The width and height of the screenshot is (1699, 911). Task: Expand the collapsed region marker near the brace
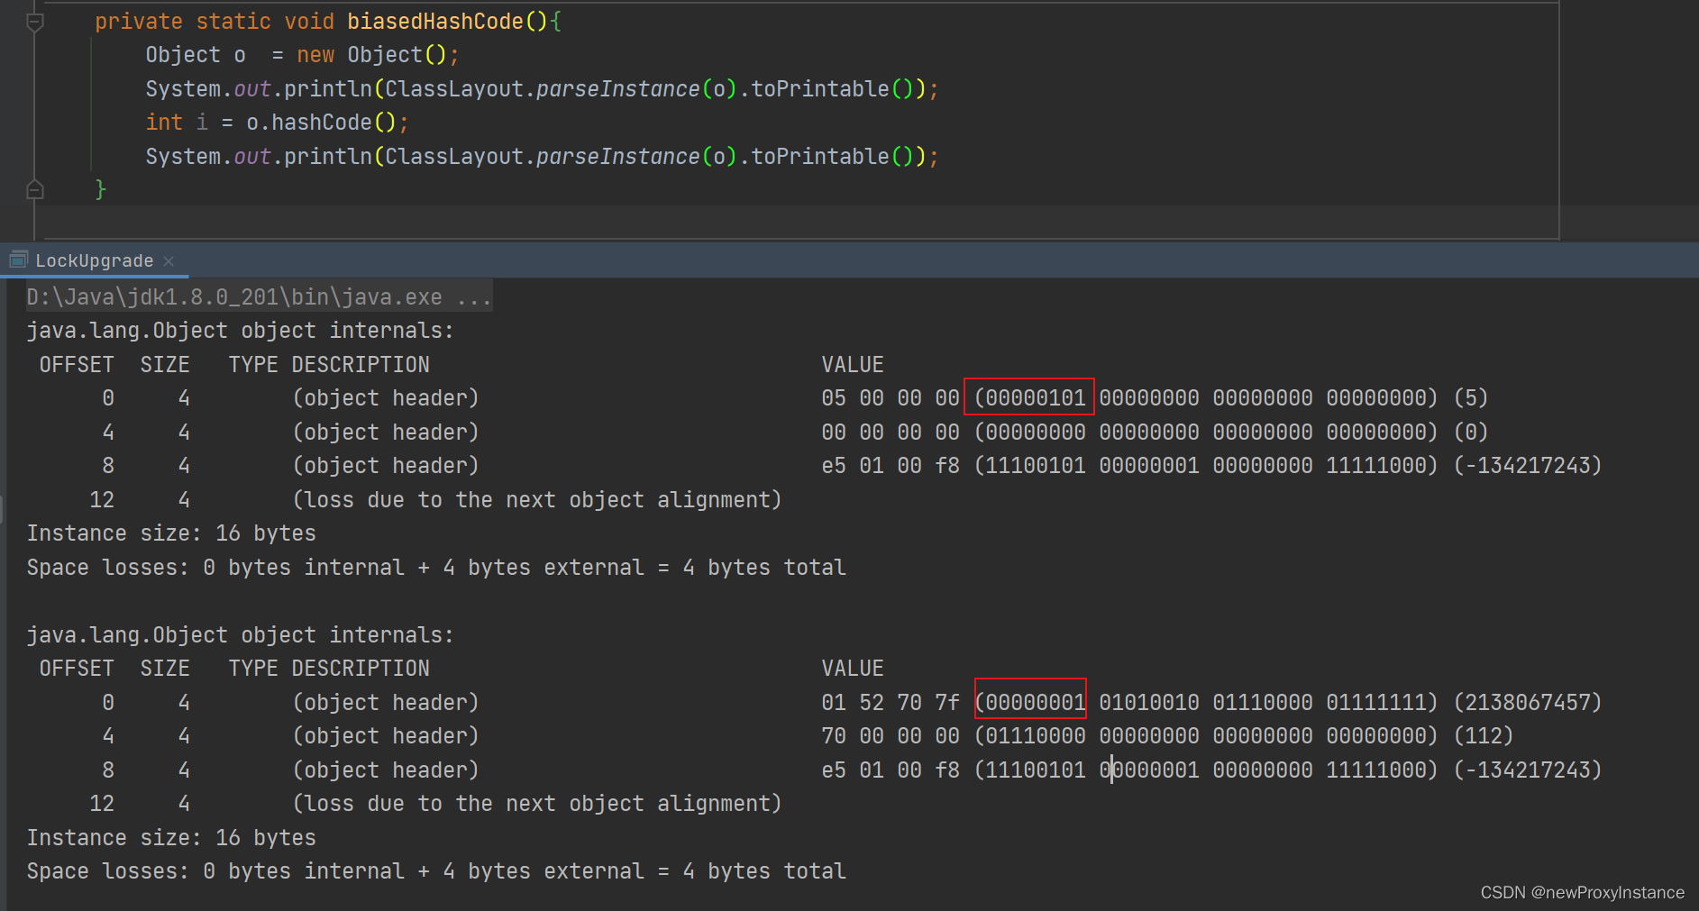[34, 189]
